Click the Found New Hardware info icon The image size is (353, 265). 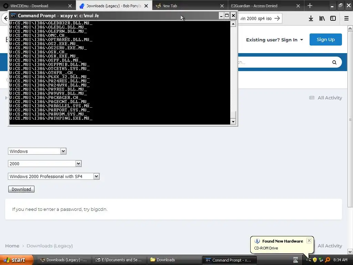tap(257, 241)
